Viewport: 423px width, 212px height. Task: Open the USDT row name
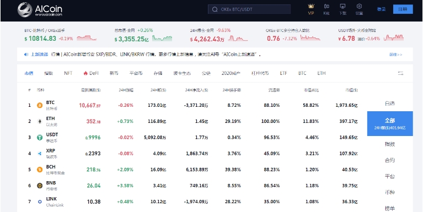(x=52, y=137)
